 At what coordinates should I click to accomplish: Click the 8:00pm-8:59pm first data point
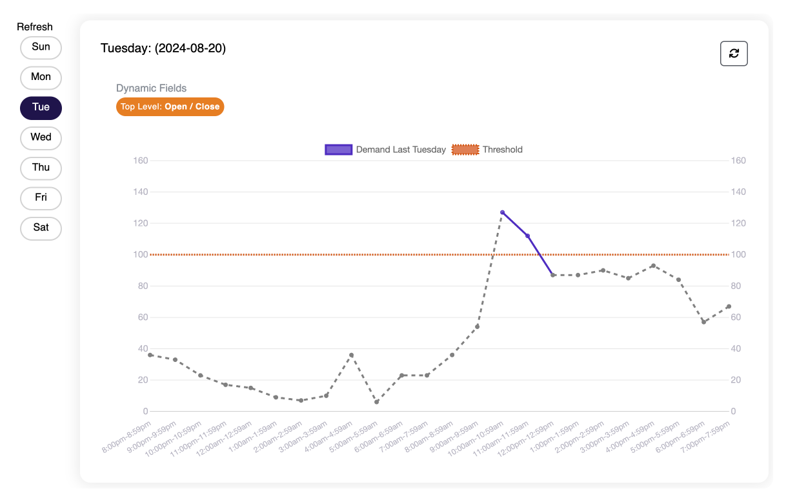(150, 355)
